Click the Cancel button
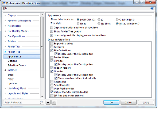This screenshot has width=167, height=133. 129,102
